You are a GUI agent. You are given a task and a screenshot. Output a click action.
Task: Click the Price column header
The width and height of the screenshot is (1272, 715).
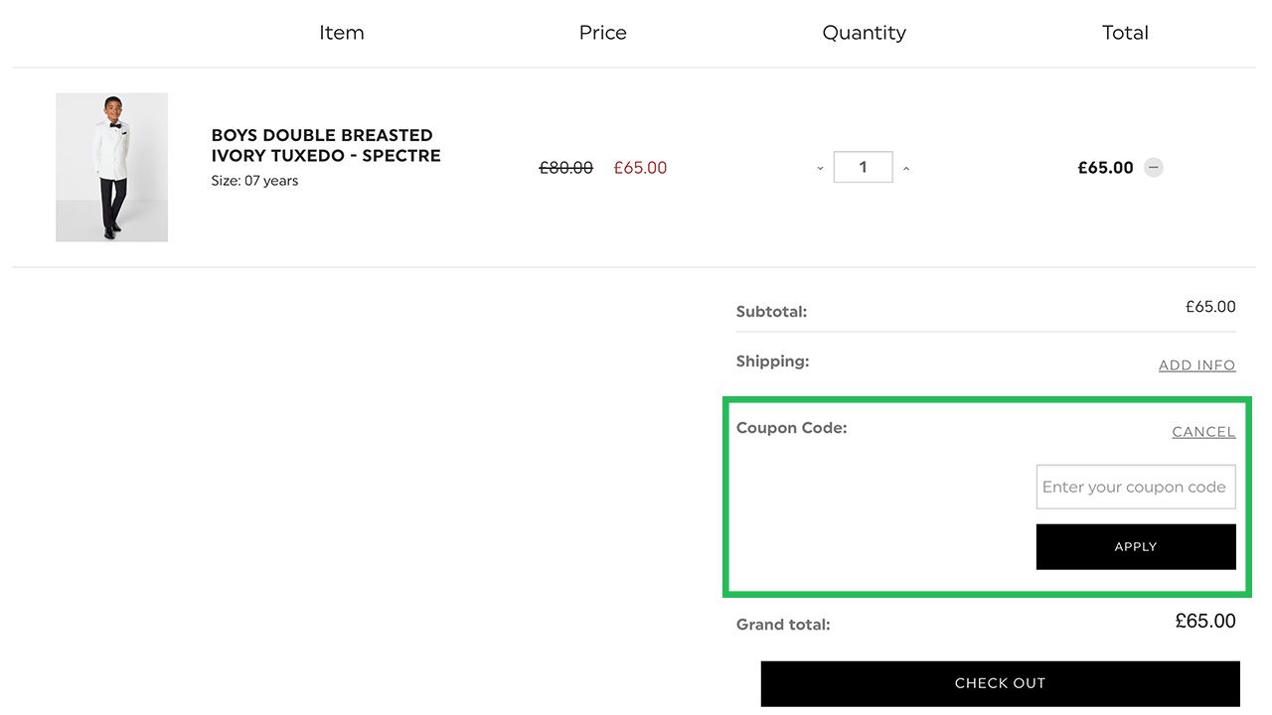coord(602,33)
